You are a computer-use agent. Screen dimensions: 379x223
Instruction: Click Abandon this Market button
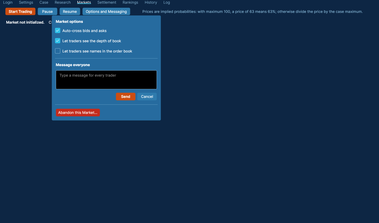78,113
